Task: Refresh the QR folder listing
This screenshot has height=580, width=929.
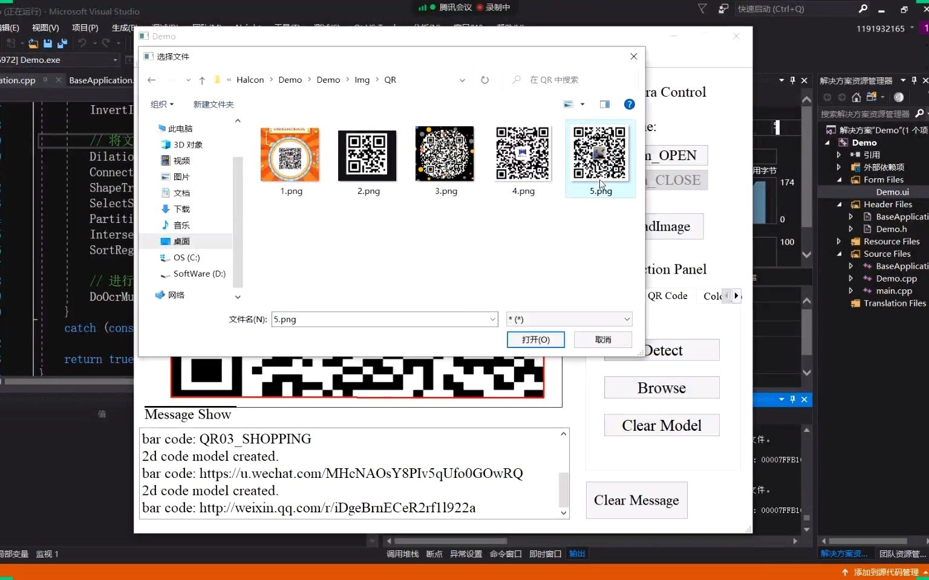Action: click(x=484, y=80)
